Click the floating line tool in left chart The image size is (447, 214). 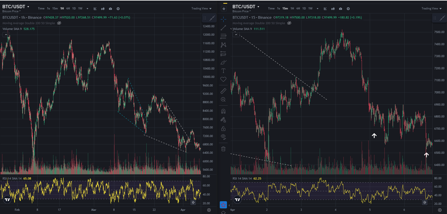tap(212, 18)
